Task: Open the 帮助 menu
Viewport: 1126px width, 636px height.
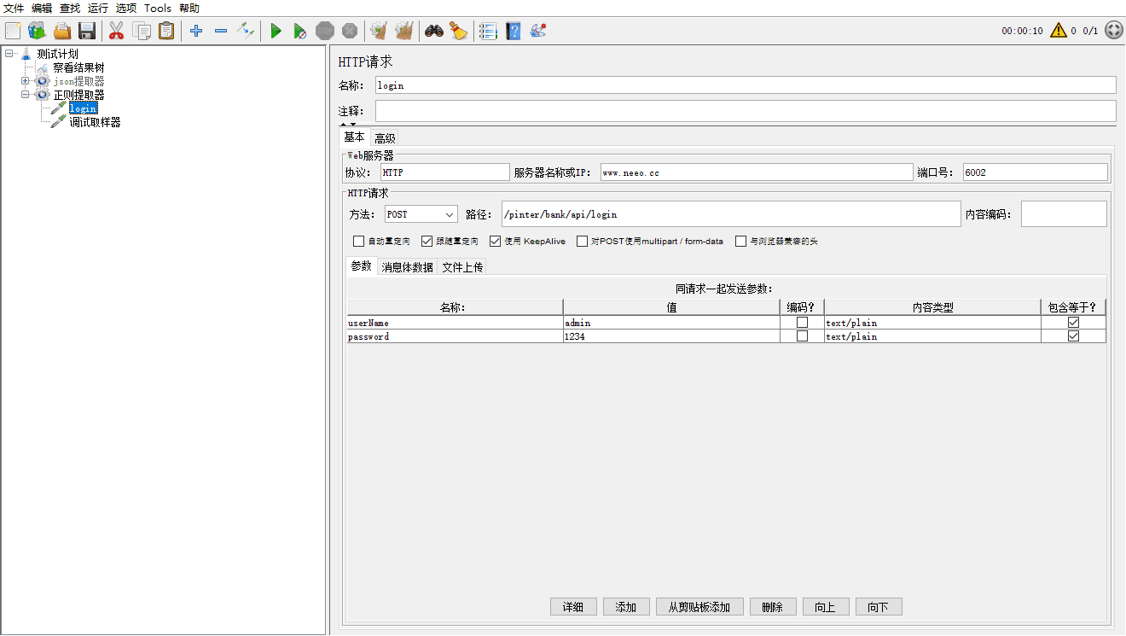Action: tap(189, 8)
